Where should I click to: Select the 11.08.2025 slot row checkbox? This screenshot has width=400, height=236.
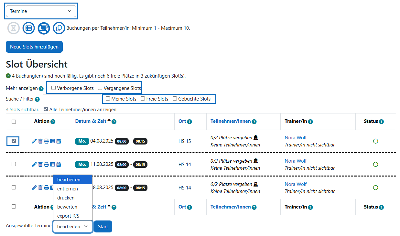tap(14, 164)
